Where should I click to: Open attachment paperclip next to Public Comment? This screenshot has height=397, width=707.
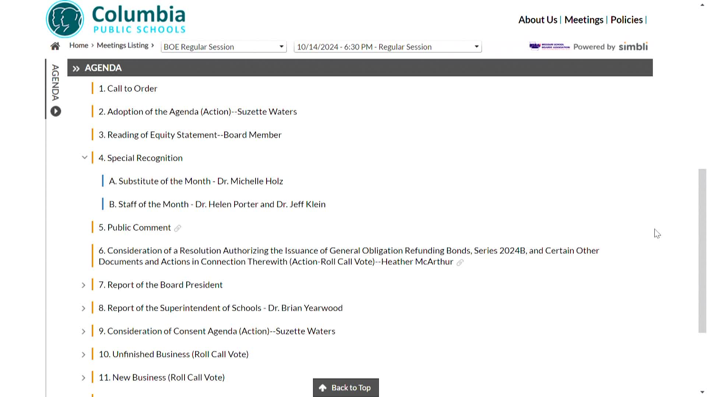(177, 228)
